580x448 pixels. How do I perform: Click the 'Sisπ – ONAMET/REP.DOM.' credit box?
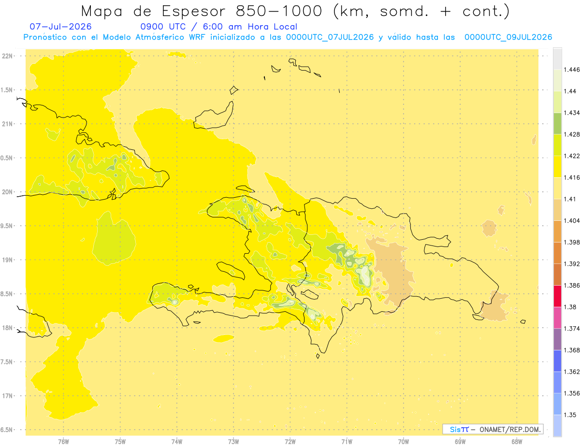493,429
